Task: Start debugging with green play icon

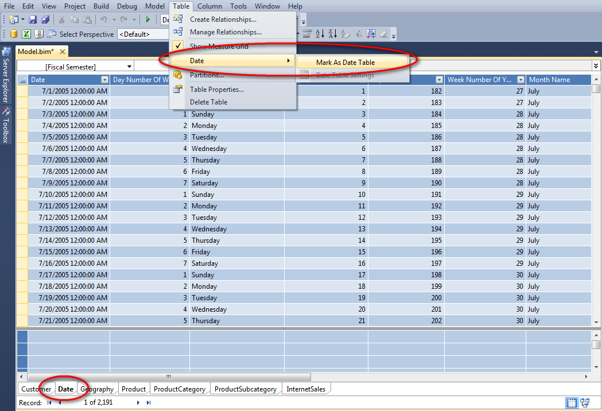Action: 148,19
